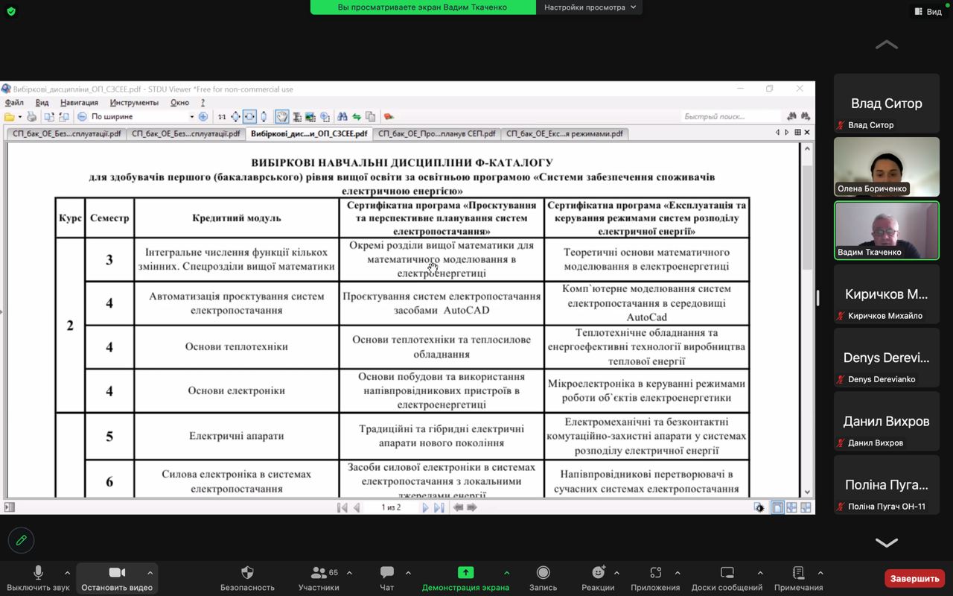
Task: End meeting with Завершить button
Action: click(x=914, y=578)
